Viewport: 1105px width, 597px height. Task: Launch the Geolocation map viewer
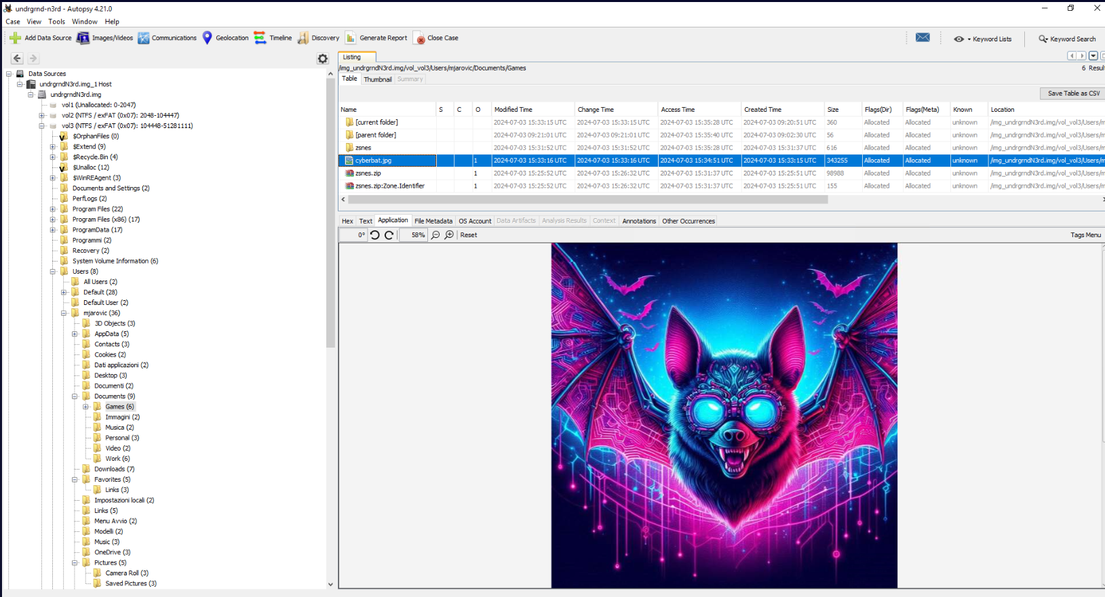pos(225,38)
